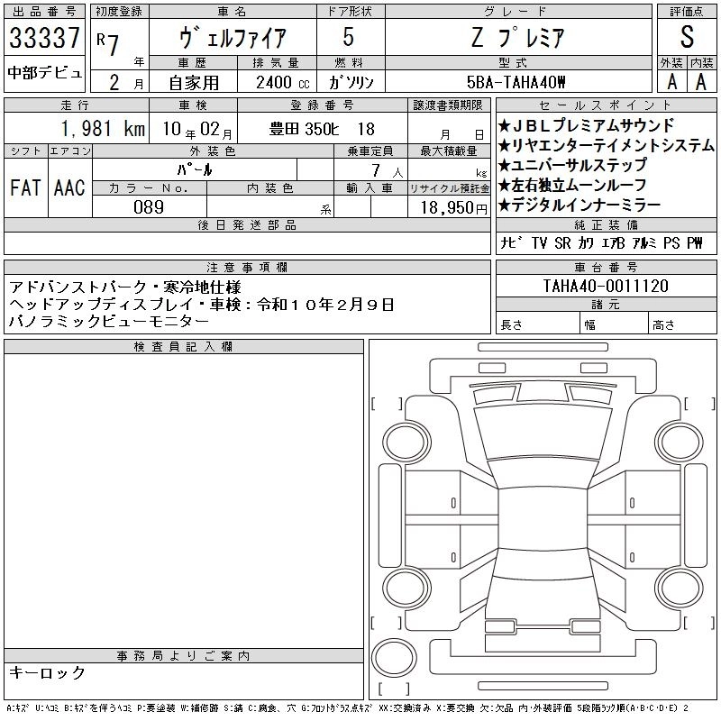The width and height of the screenshot is (721, 721).
Task: Select the car name ヴェルファイア
Action: pos(233,37)
